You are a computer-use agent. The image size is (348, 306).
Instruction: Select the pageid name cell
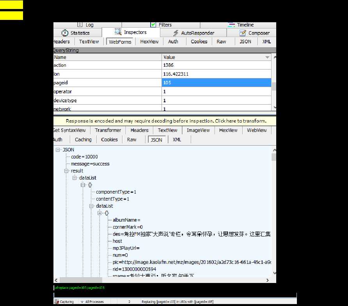pyautogui.click(x=108, y=83)
